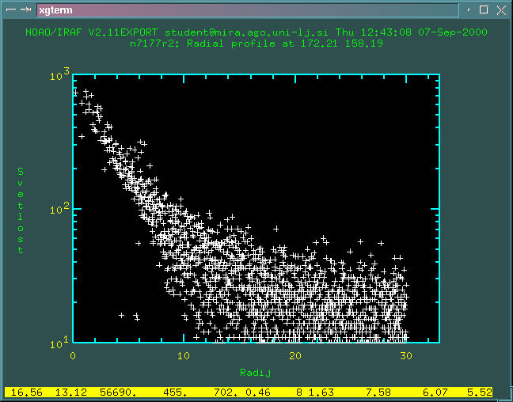Maximize the xgterm window
513x402 pixels.
[x=484, y=9]
